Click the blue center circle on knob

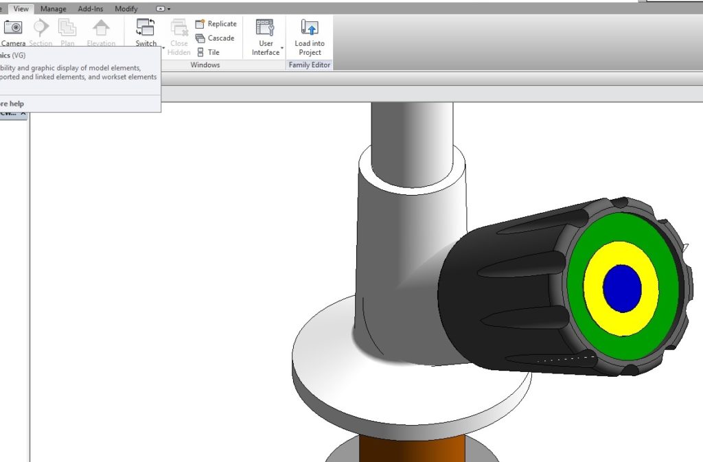tap(622, 288)
